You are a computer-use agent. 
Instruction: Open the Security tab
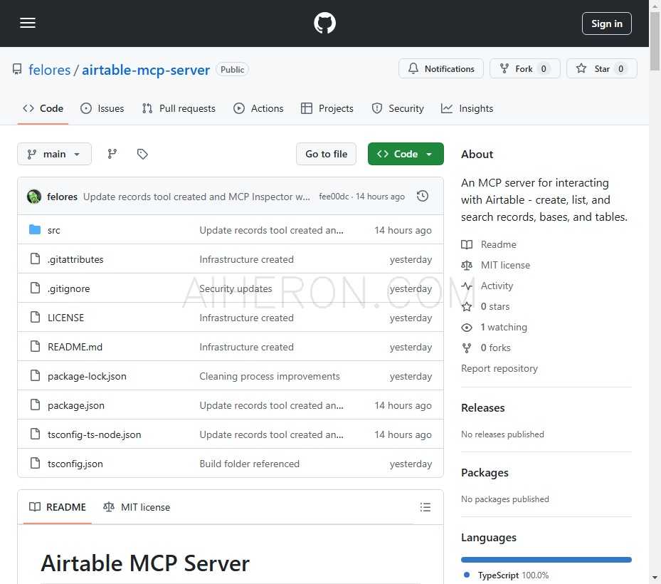(398, 108)
